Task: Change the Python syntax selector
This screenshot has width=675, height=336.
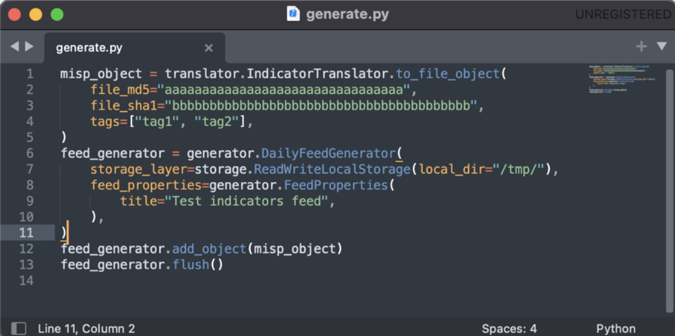Action: click(x=615, y=328)
